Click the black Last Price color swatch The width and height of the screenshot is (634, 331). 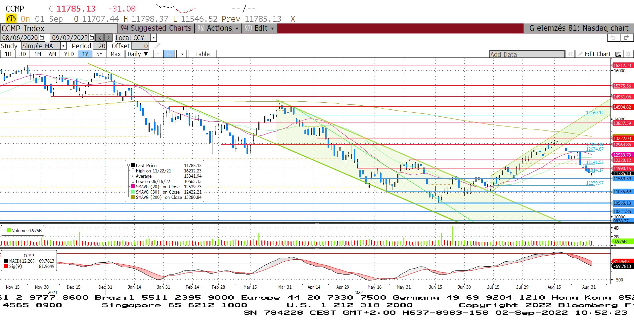click(133, 165)
